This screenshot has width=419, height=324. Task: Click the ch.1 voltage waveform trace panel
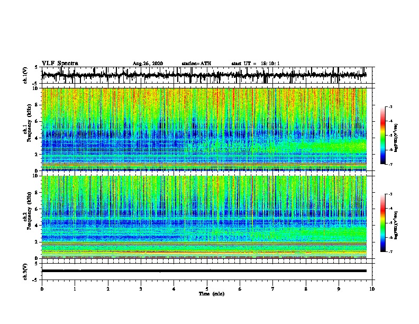[207, 75]
